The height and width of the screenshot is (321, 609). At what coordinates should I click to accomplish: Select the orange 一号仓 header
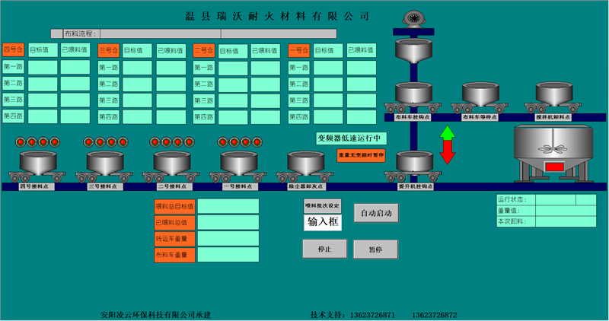click(298, 50)
